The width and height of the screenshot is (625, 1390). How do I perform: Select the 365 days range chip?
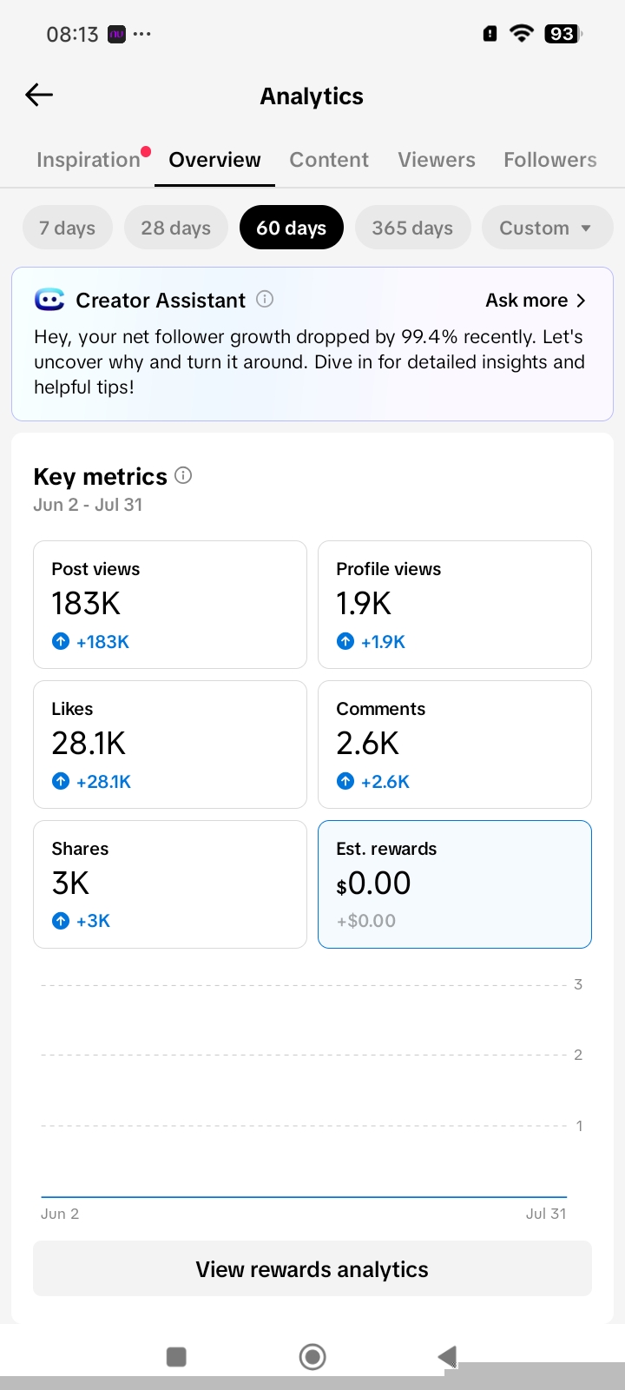click(413, 228)
